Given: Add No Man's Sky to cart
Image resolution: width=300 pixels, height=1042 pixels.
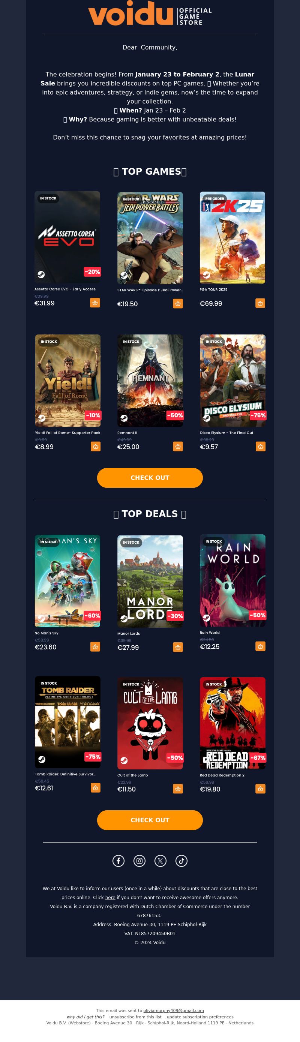Looking at the screenshot, I should pyautogui.click(x=95, y=646).
